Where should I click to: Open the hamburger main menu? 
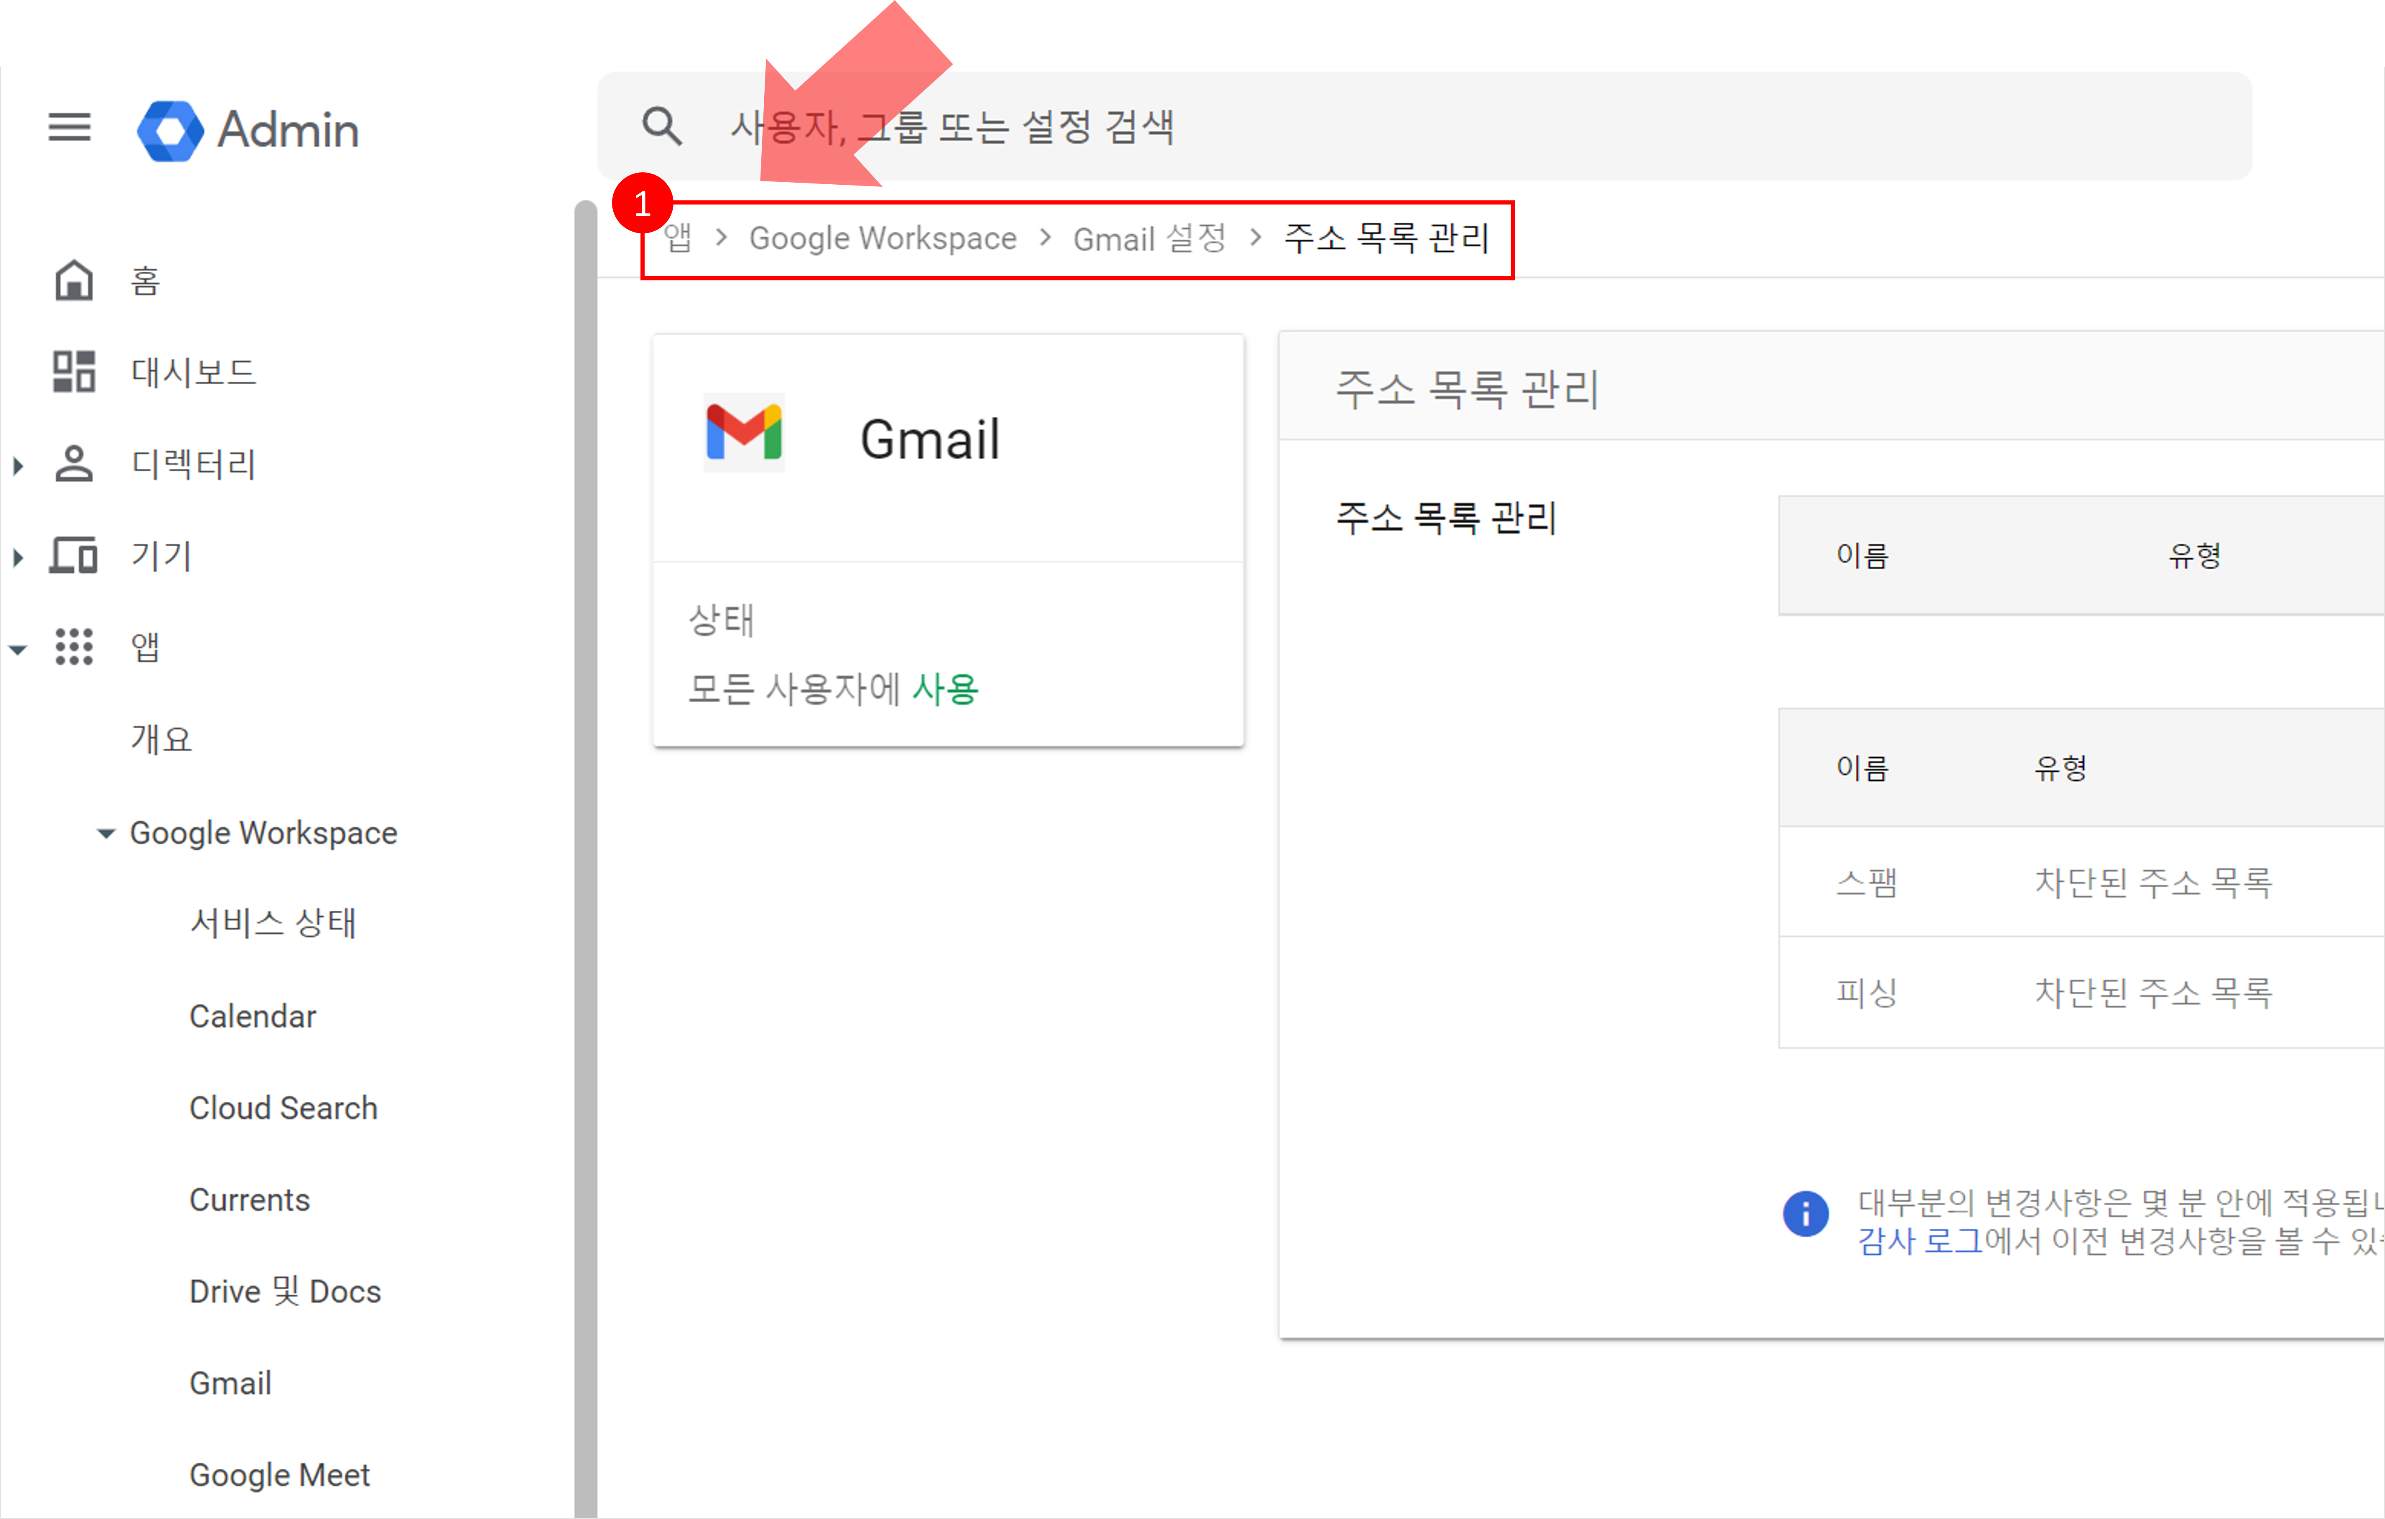(69, 128)
